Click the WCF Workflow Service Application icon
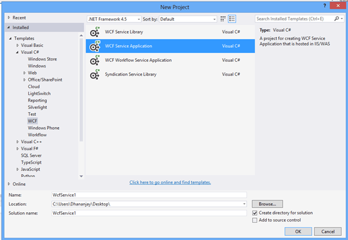Screen dimensions: 348x240 coord(94,61)
